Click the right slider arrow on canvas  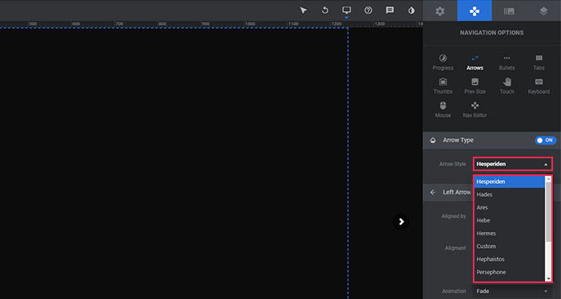click(401, 221)
